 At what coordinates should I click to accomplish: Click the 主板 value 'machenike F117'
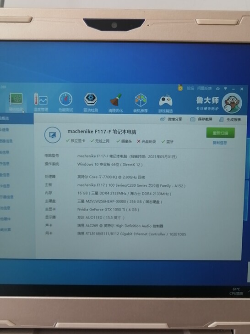[x=131, y=185]
